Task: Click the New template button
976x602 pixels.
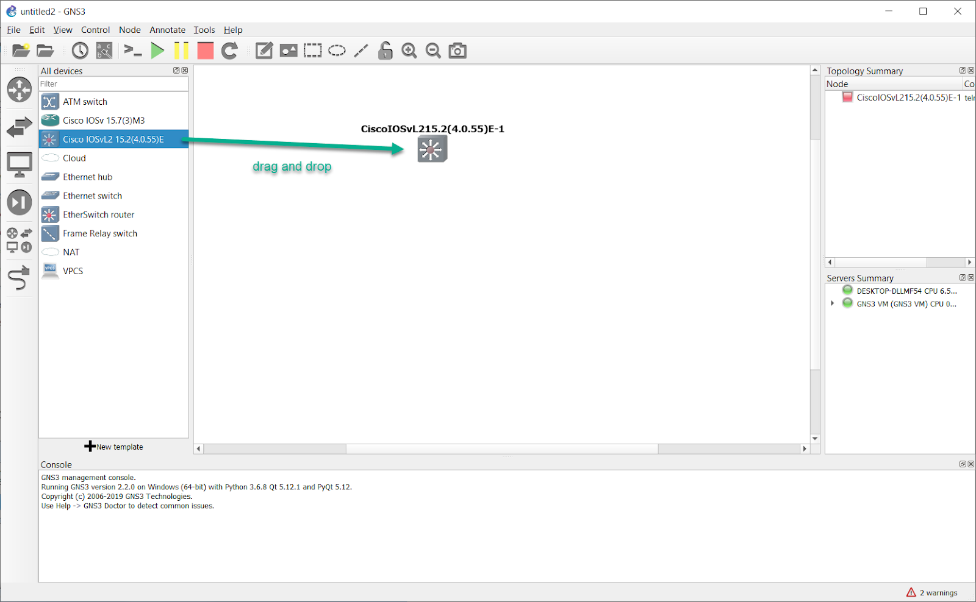Action: (x=113, y=447)
